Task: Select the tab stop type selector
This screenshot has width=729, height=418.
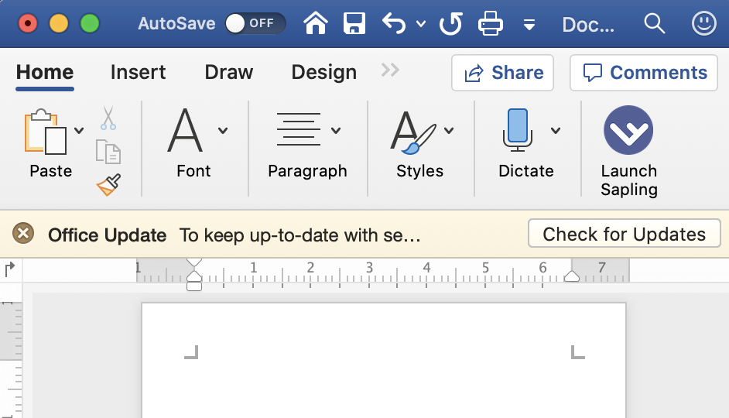Action: tap(10, 269)
